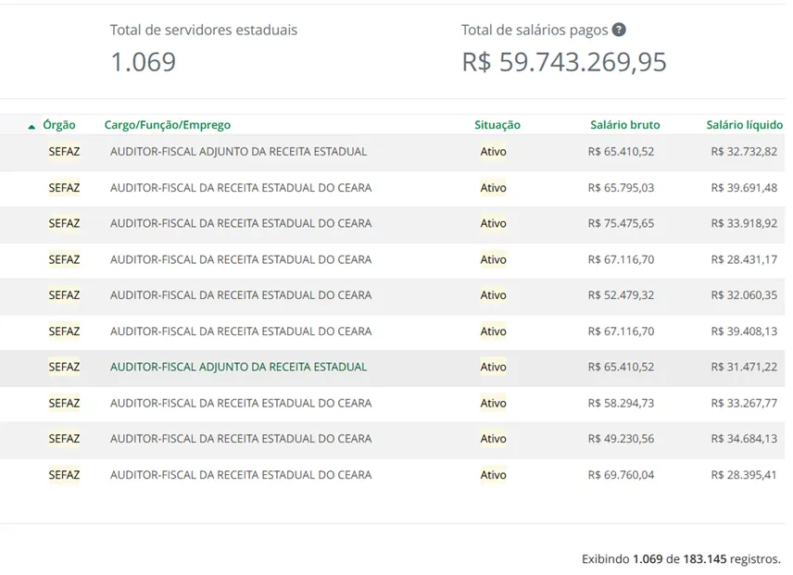Select the Ativo status badge in row one
The width and height of the screenshot is (793, 575).
tap(493, 151)
